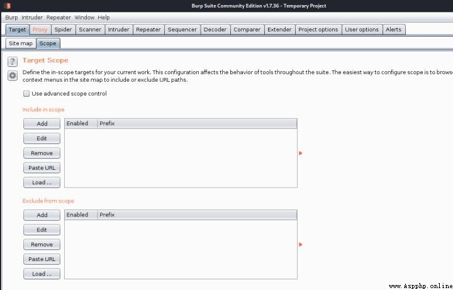The height and width of the screenshot is (290, 453).
Task: Open the Intruder menu
Action: pos(32,18)
